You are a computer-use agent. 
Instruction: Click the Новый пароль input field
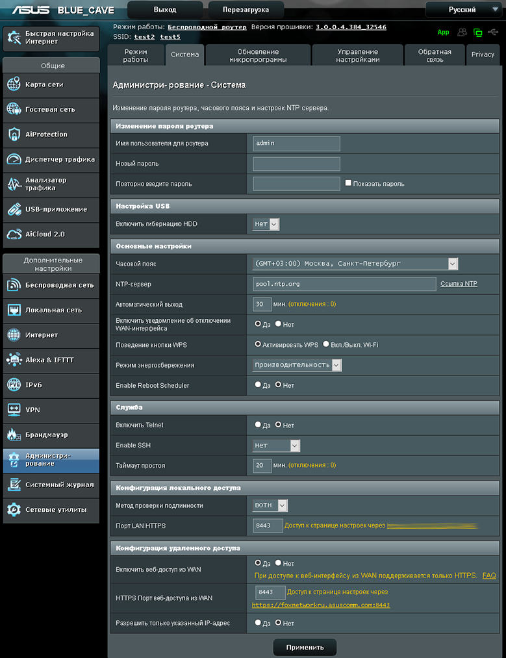(x=296, y=164)
